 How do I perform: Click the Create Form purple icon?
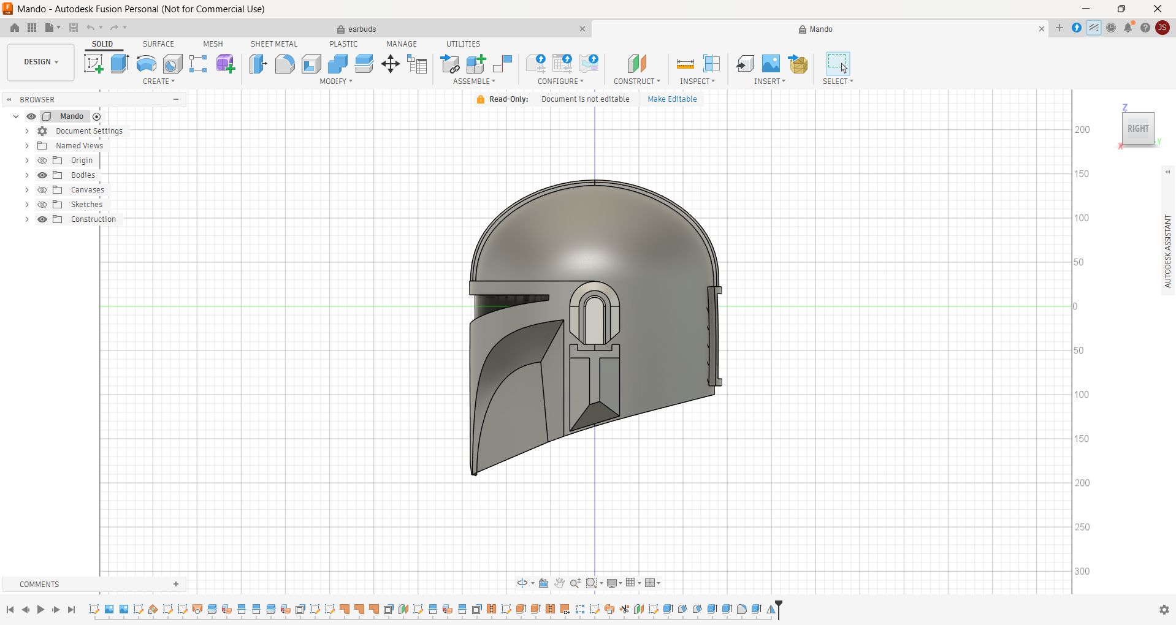point(225,64)
